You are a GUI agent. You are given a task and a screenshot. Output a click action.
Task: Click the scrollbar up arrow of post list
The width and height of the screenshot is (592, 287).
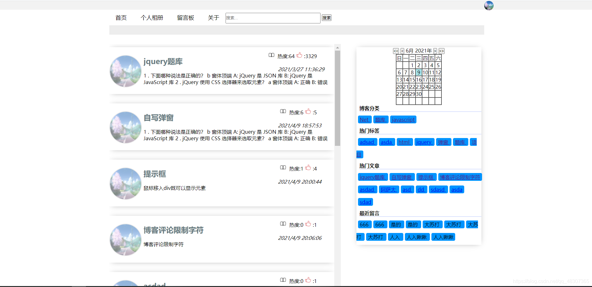tap(337, 48)
